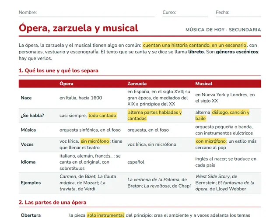The width and height of the screenshot is (280, 218).
Task: Click the Curso input line
Action: point(185,13)
